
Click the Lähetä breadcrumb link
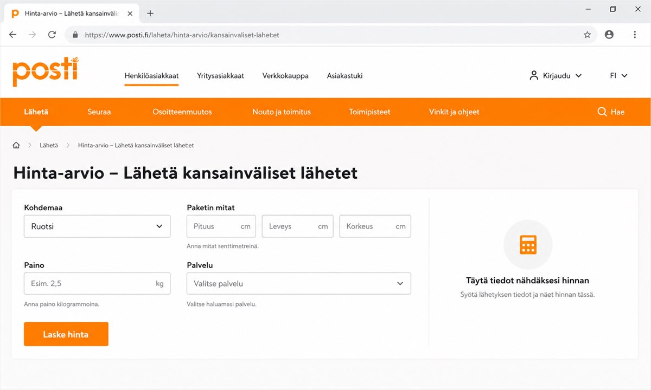pyautogui.click(x=49, y=145)
